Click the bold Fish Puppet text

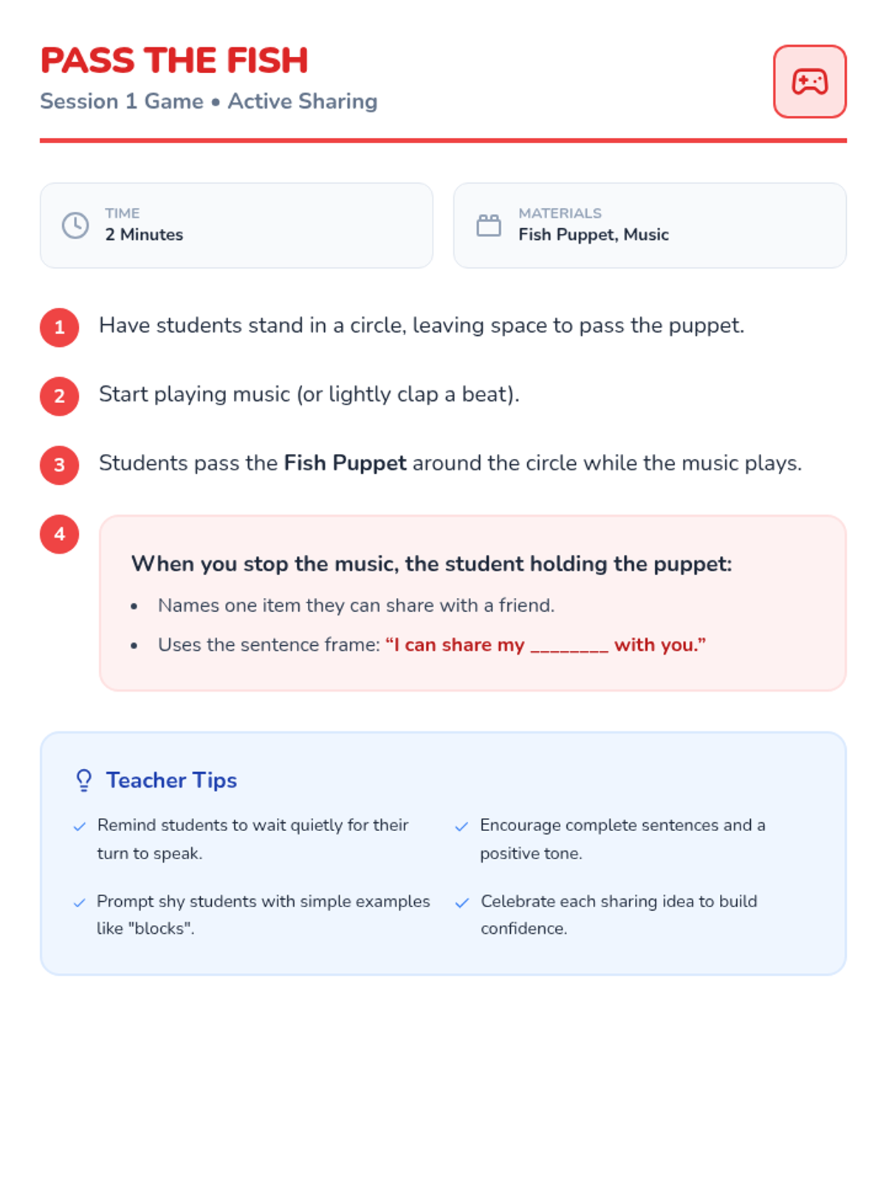(345, 463)
